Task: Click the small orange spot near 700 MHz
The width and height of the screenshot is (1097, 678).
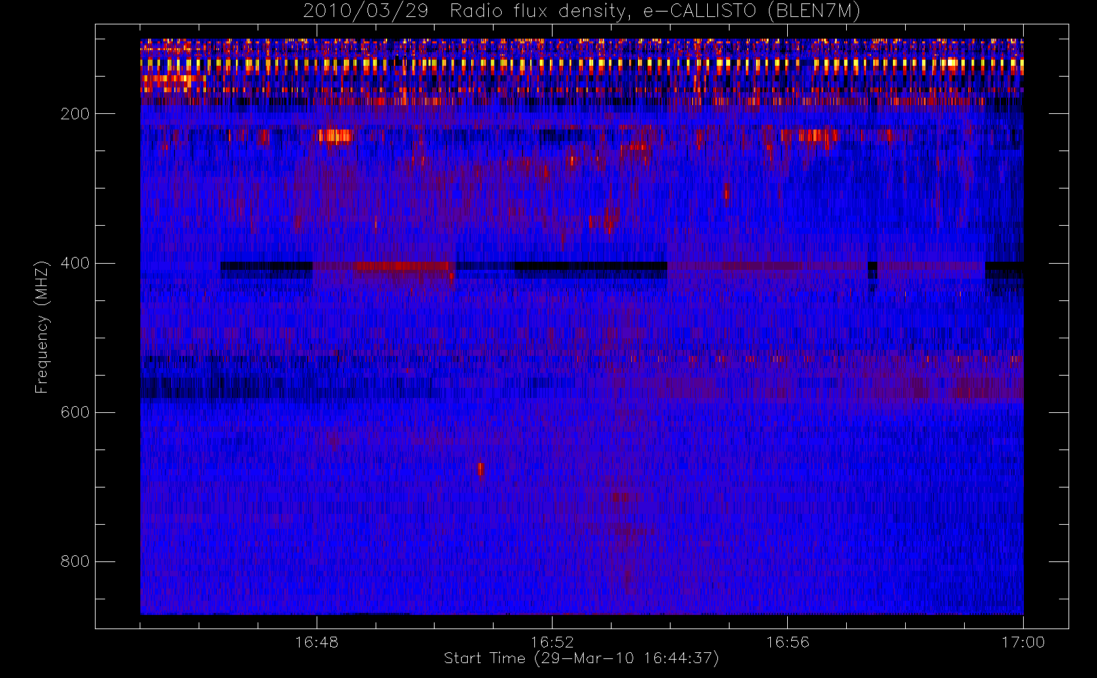Action: [x=480, y=469]
